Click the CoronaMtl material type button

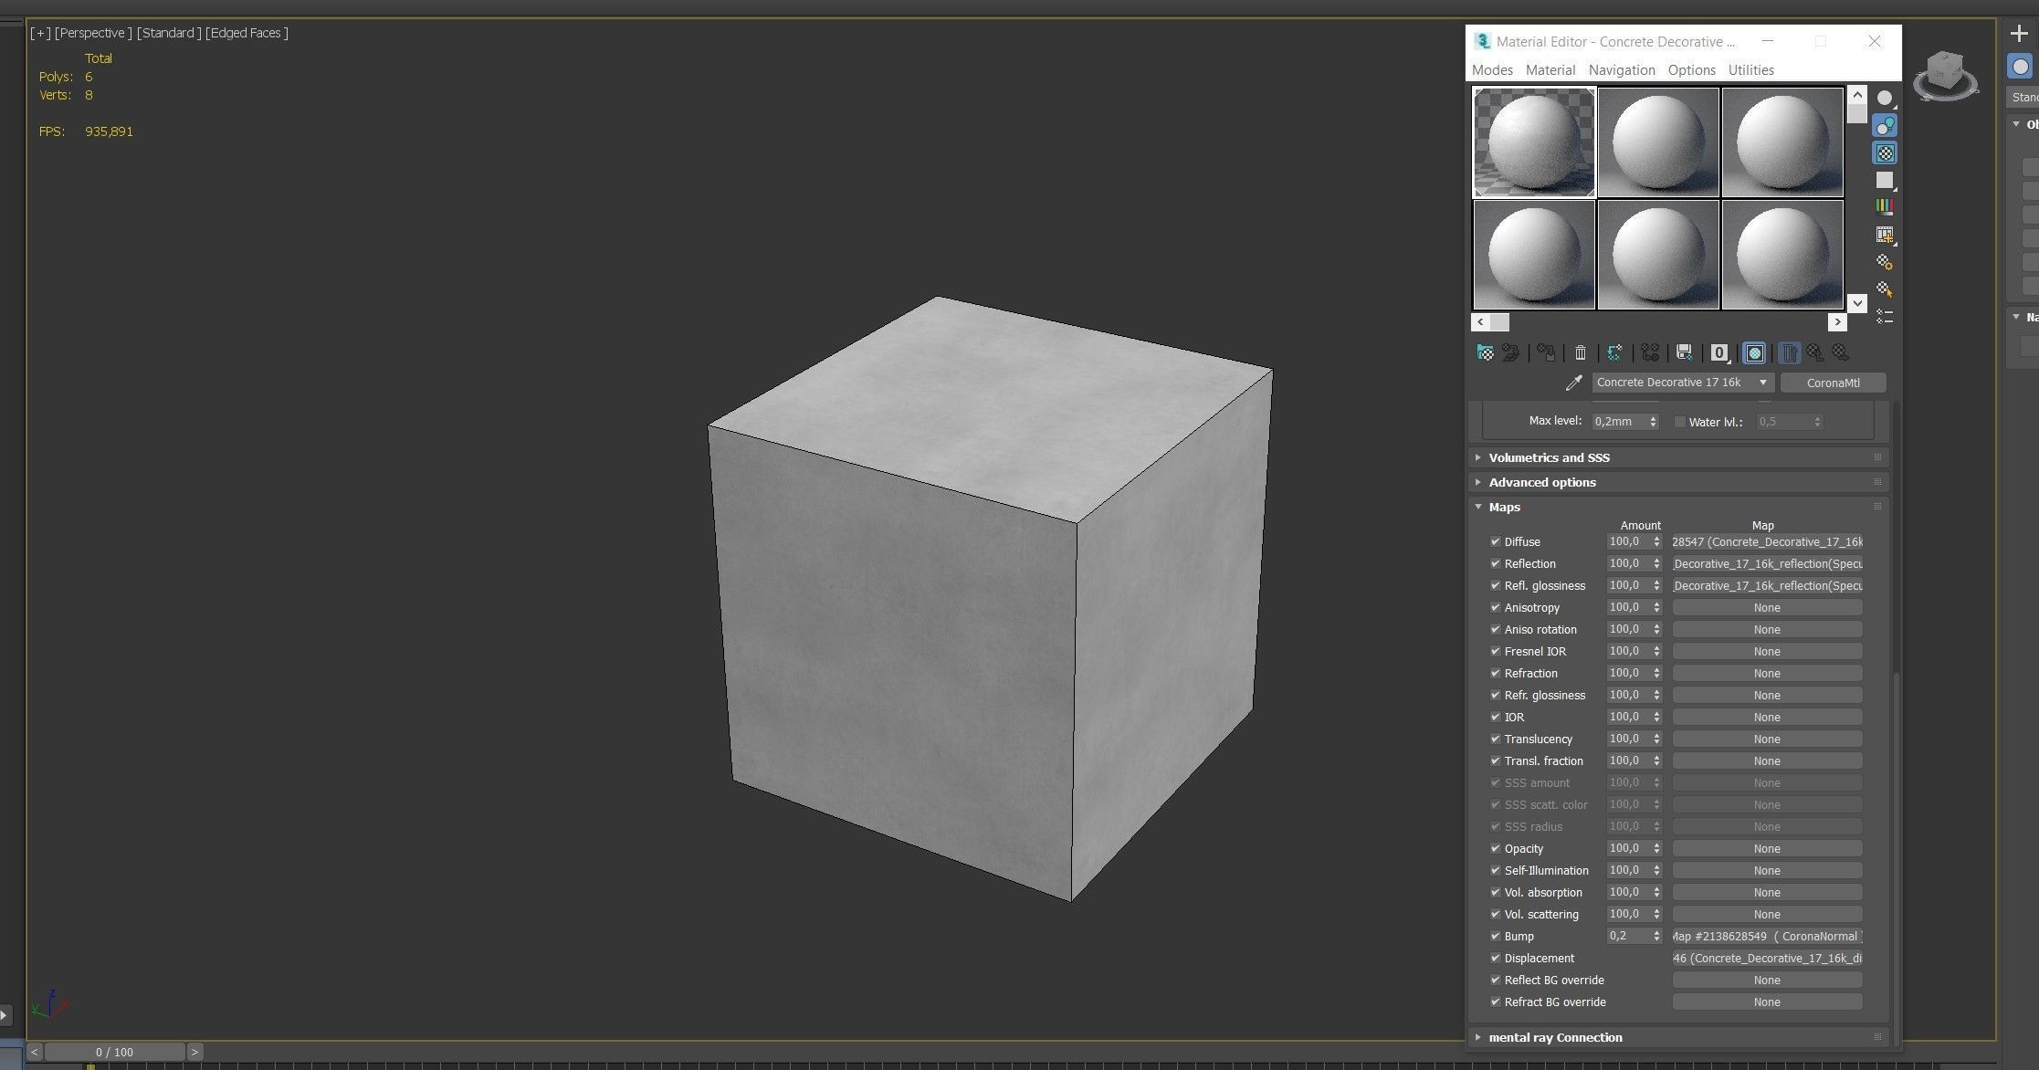coord(1832,383)
